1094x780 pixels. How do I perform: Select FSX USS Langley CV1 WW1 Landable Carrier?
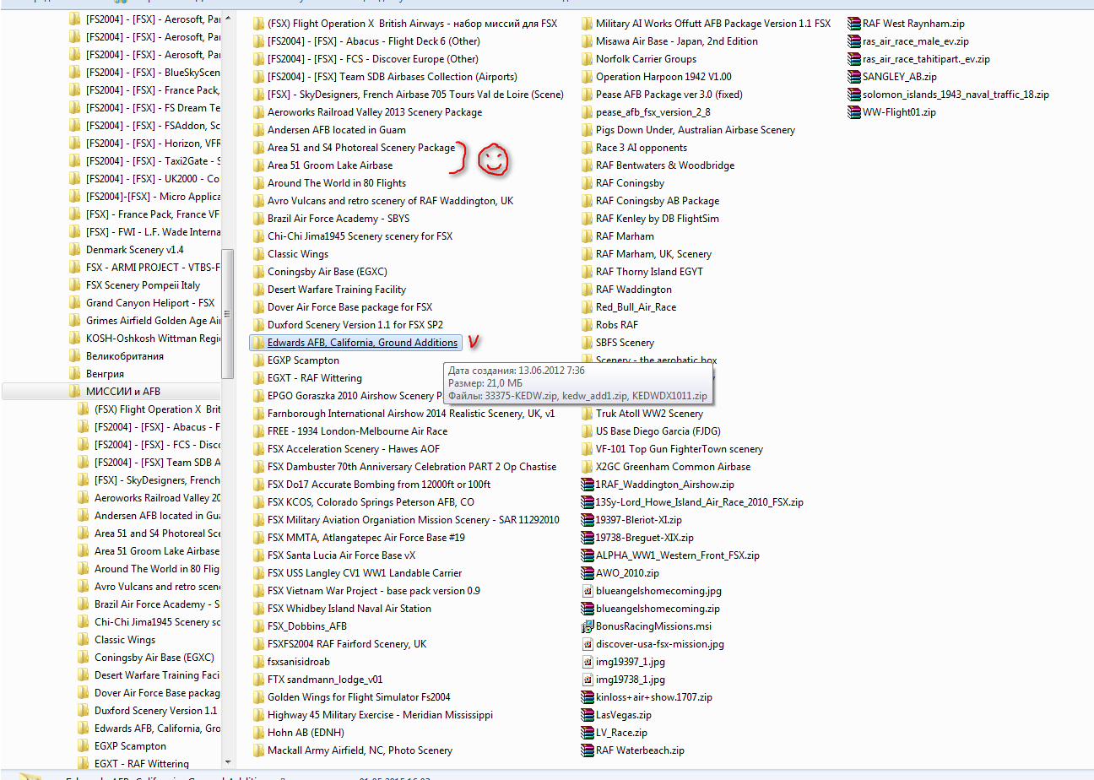pos(365,573)
